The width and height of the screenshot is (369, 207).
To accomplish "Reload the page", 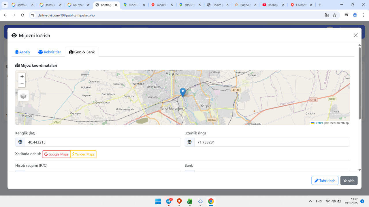I will tap(23, 15).
